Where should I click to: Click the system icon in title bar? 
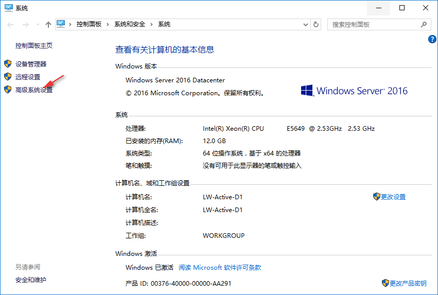(9, 8)
